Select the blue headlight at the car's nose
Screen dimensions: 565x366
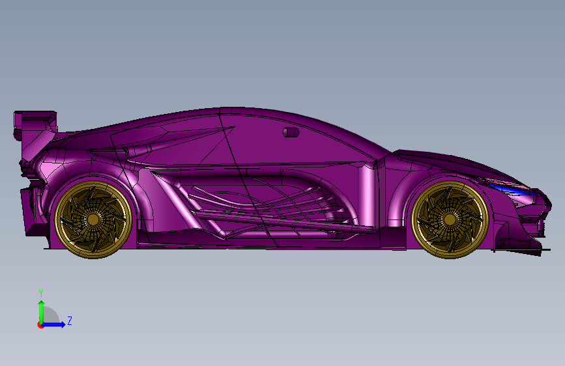511,189
